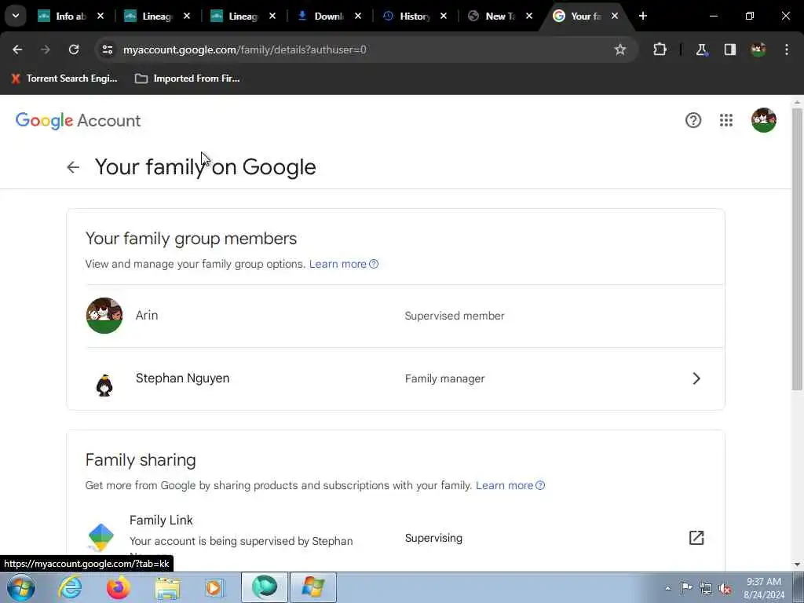
Task: Open Windows Media Player from taskbar
Action: pyautogui.click(x=215, y=587)
